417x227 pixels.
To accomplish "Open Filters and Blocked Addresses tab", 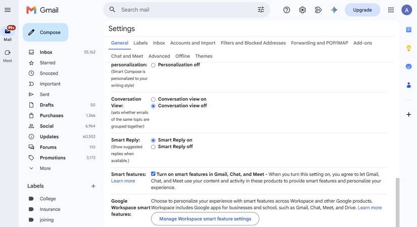I will (253, 43).
